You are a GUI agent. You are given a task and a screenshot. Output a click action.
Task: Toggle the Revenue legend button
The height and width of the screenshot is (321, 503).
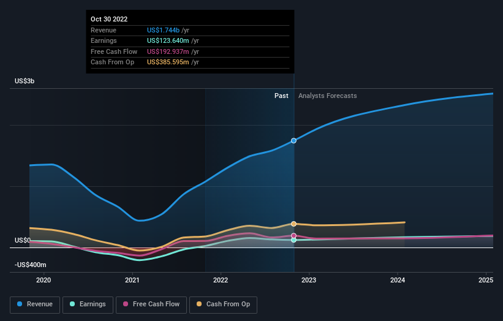click(x=35, y=304)
